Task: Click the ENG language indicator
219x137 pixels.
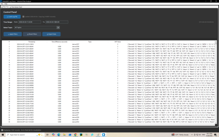Action: coord(204,135)
